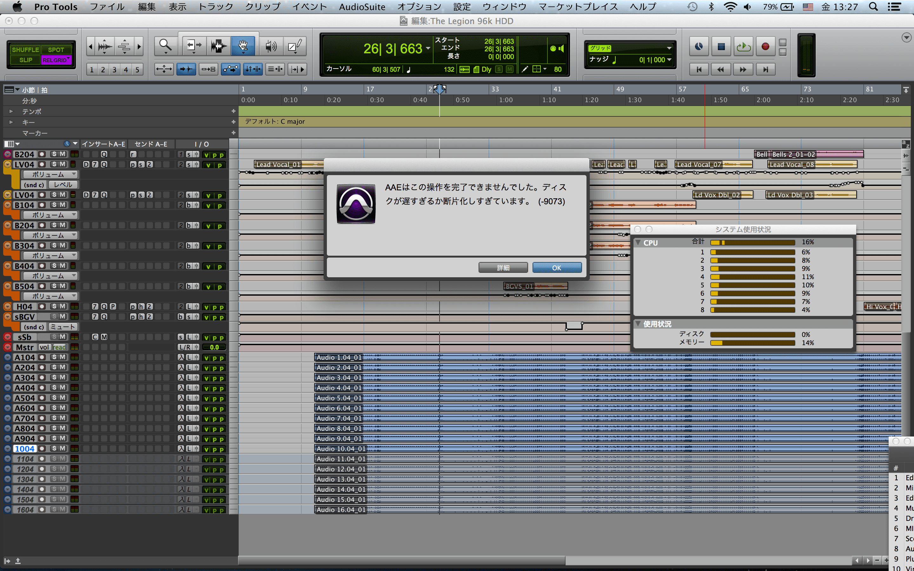
Task: Click 詳細 button in error dialog
Action: click(503, 268)
